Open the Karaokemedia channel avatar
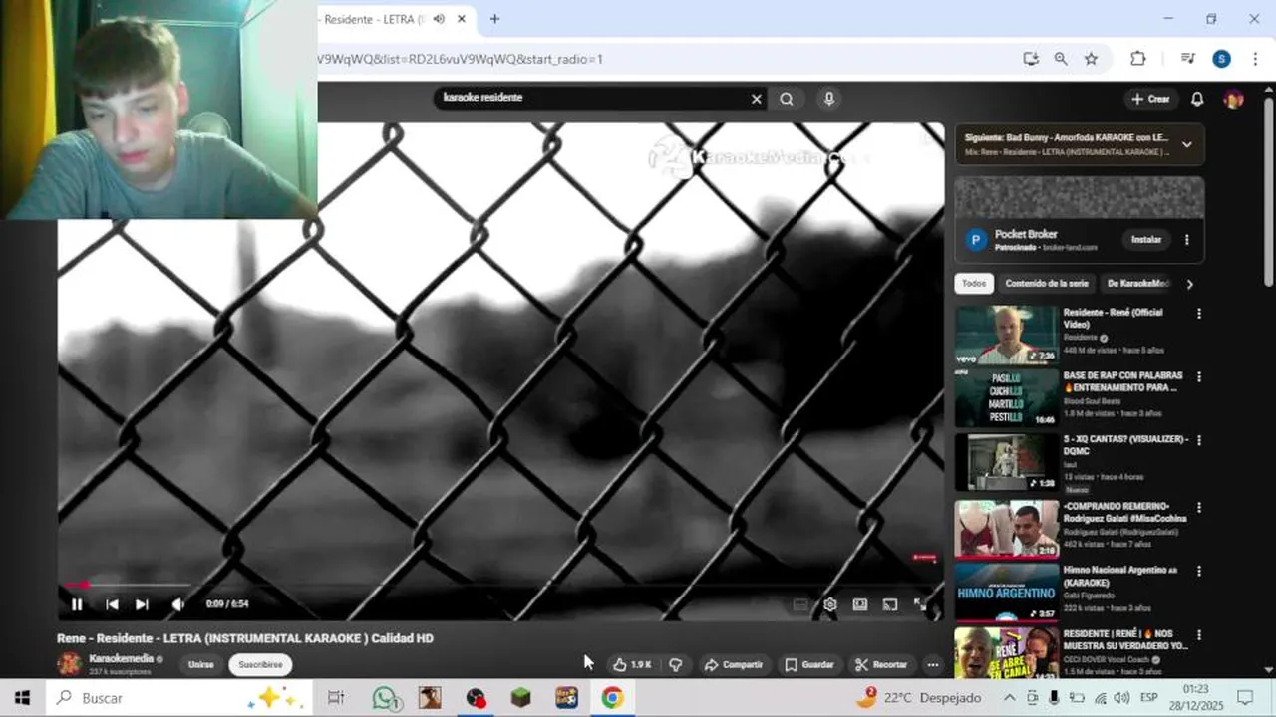The height and width of the screenshot is (717, 1276). coord(70,664)
